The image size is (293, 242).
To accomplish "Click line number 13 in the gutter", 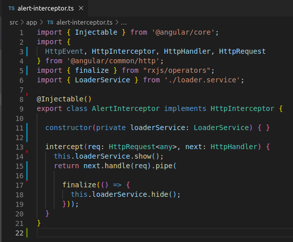I will coord(20,147).
